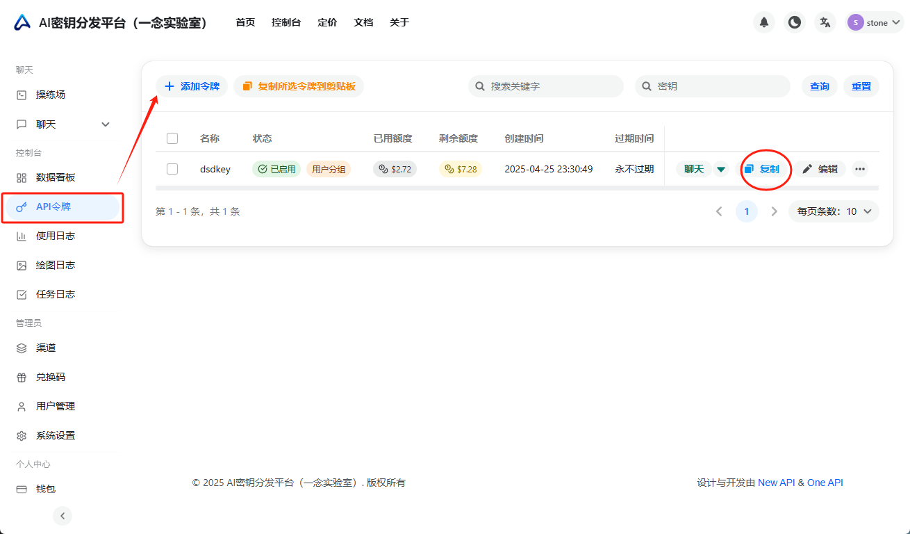
Task: Open the language switch icon
Action: 825,22
